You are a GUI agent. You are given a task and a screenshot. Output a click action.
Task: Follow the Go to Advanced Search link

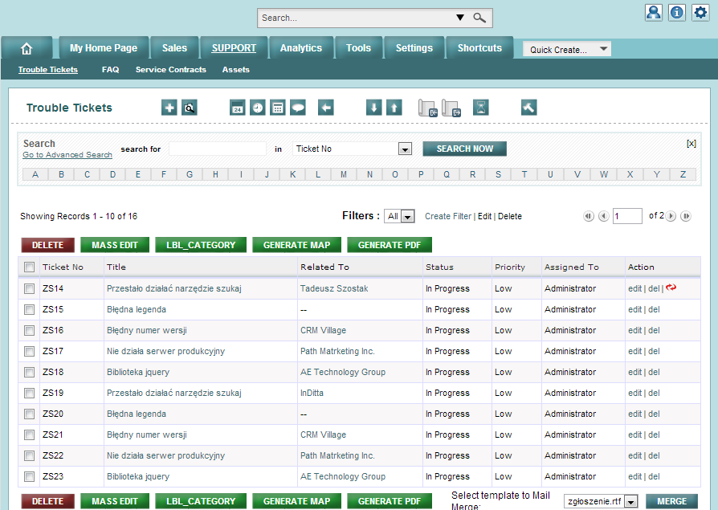[x=67, y=155]
